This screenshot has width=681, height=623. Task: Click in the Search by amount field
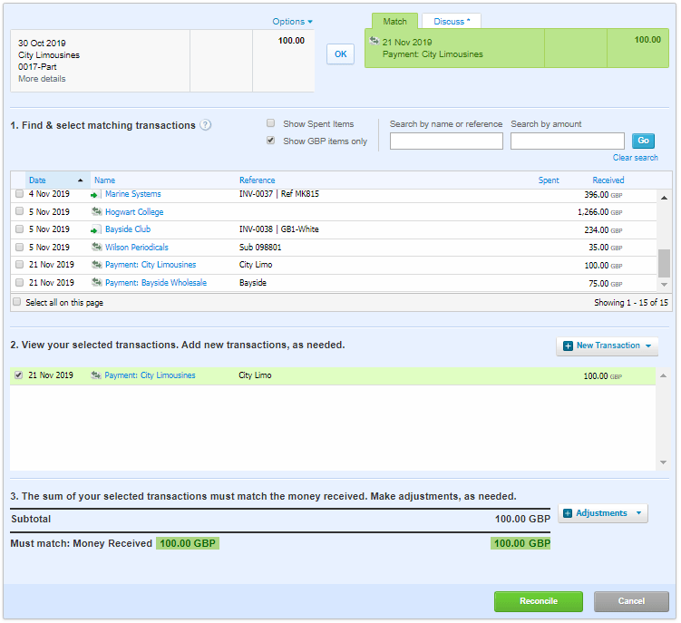(567, 141)
